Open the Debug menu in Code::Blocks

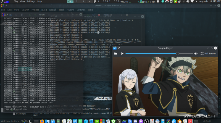[x=52, y=10]
